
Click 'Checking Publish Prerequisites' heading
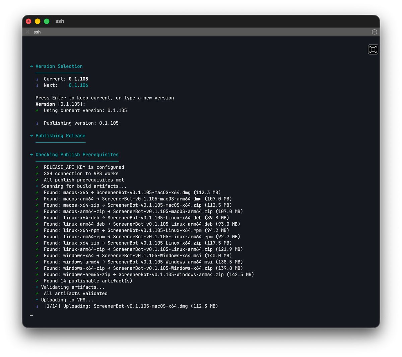77,155
